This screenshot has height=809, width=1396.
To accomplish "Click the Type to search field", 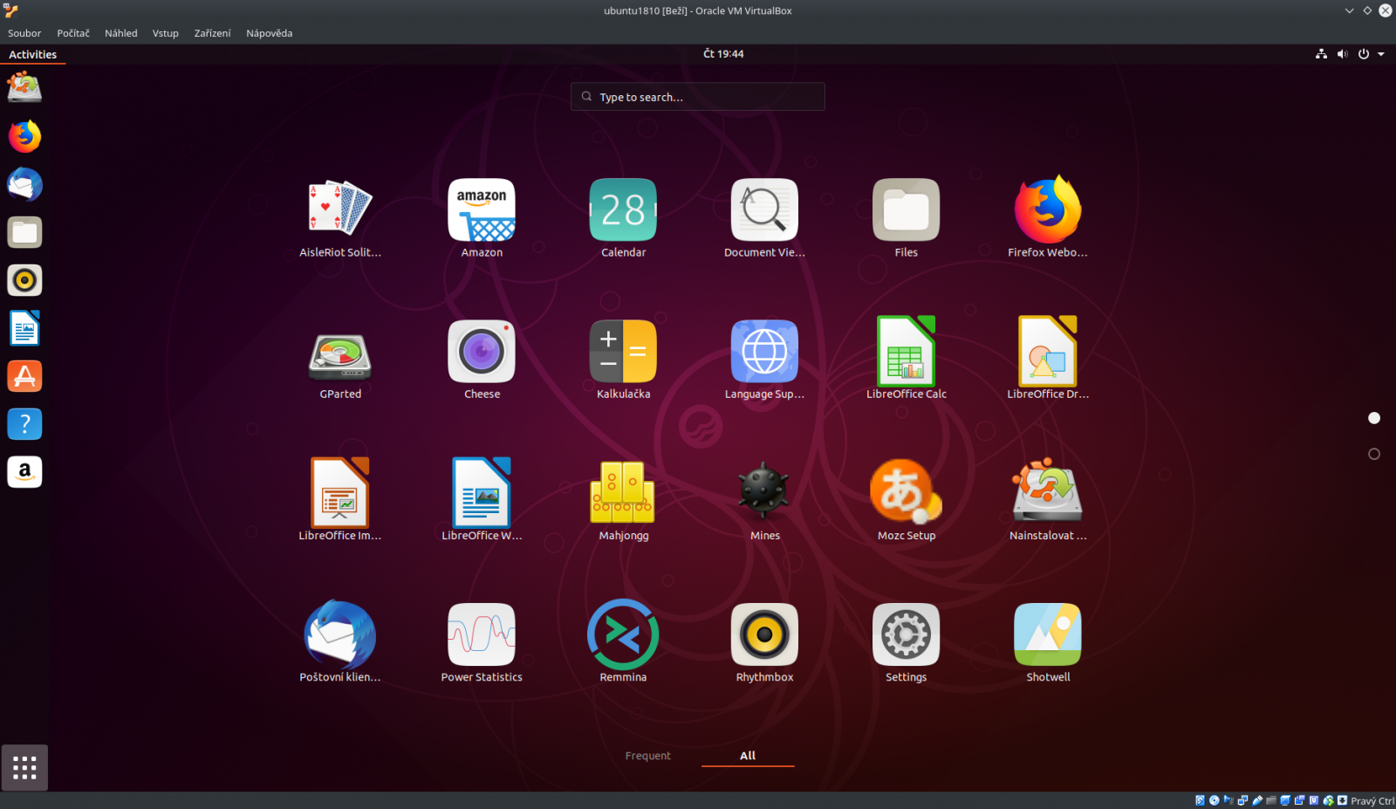I will pos(697,96).
